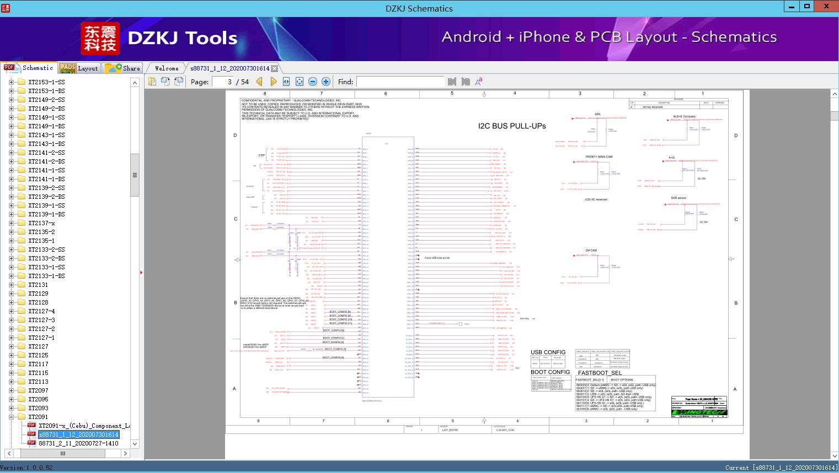
Task: Close the s88731_1_12_202007301614 document tab
Action: point(274,69)
